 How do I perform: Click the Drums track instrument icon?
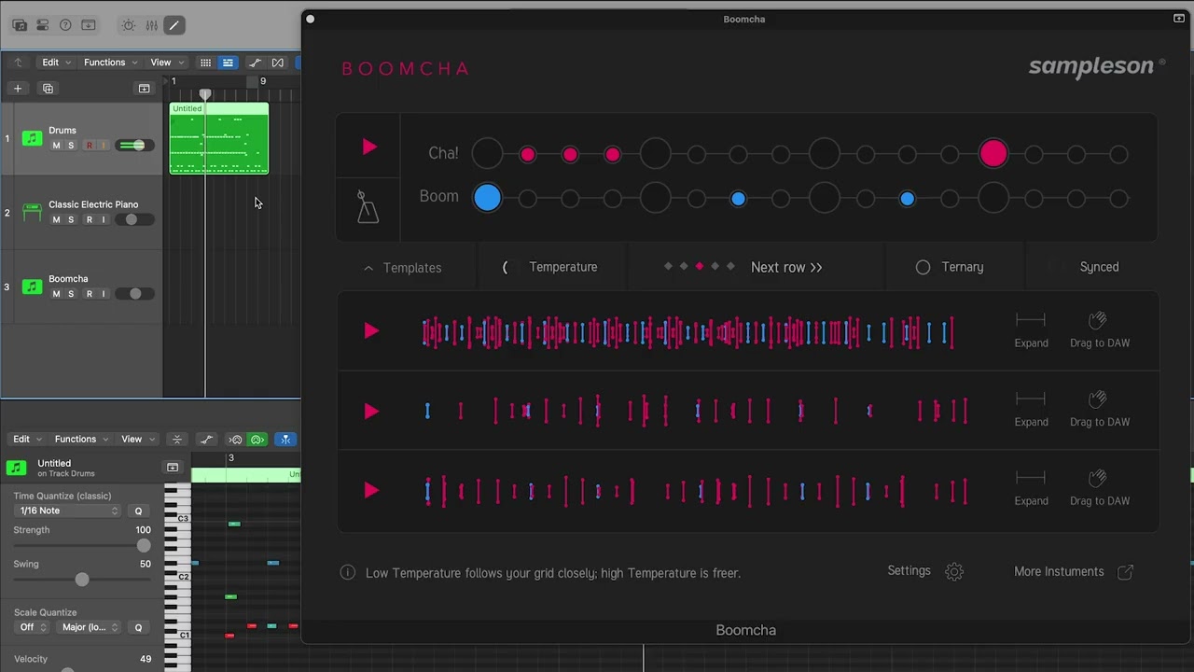coord(33,138)
